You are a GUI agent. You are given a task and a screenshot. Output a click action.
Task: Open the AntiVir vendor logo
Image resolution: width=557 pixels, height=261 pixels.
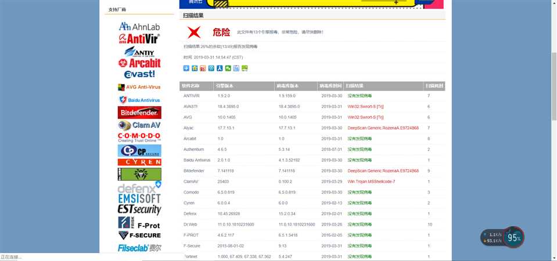pyautogui.click(x=139, y=38)
